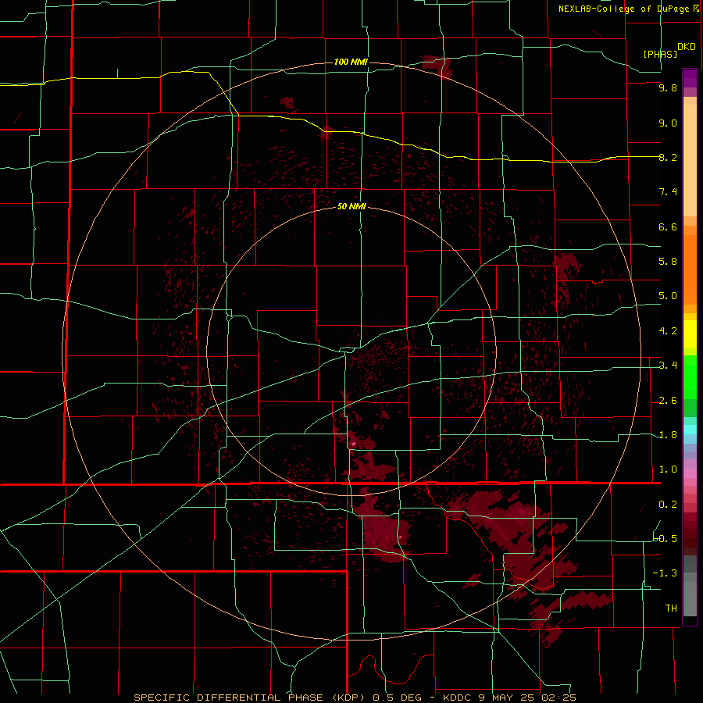Pick the gray segment at color bar bottom
The height and width of the screenshot is (703, 703).
pos(690,599)
